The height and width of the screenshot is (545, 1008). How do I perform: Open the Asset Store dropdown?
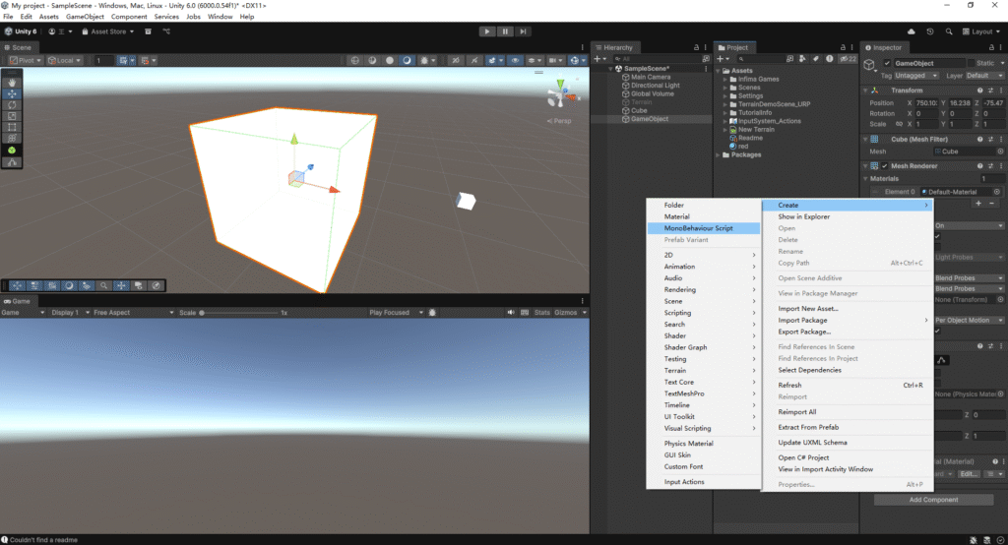tap(108, 31)
